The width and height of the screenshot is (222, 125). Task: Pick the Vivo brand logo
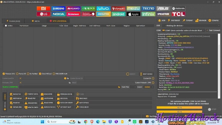(103, 8)
